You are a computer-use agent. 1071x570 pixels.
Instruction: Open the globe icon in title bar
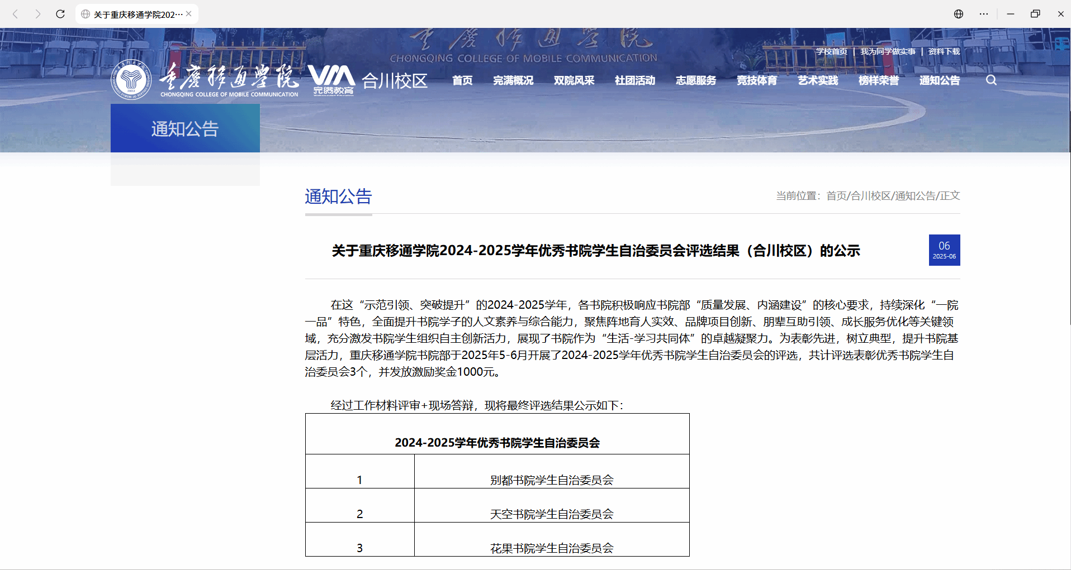pyautogui.click(x=959, y=14)
